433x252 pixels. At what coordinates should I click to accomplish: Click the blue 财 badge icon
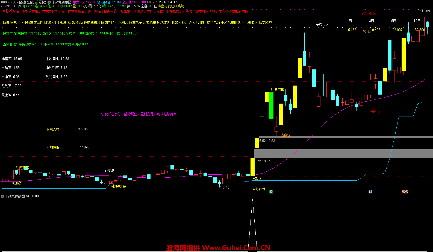pos(370,192)
